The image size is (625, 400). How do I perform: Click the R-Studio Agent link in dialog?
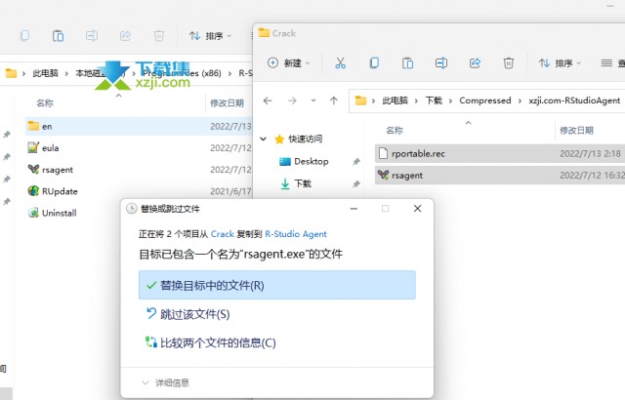pyautogui.click(x=296, y=234)
